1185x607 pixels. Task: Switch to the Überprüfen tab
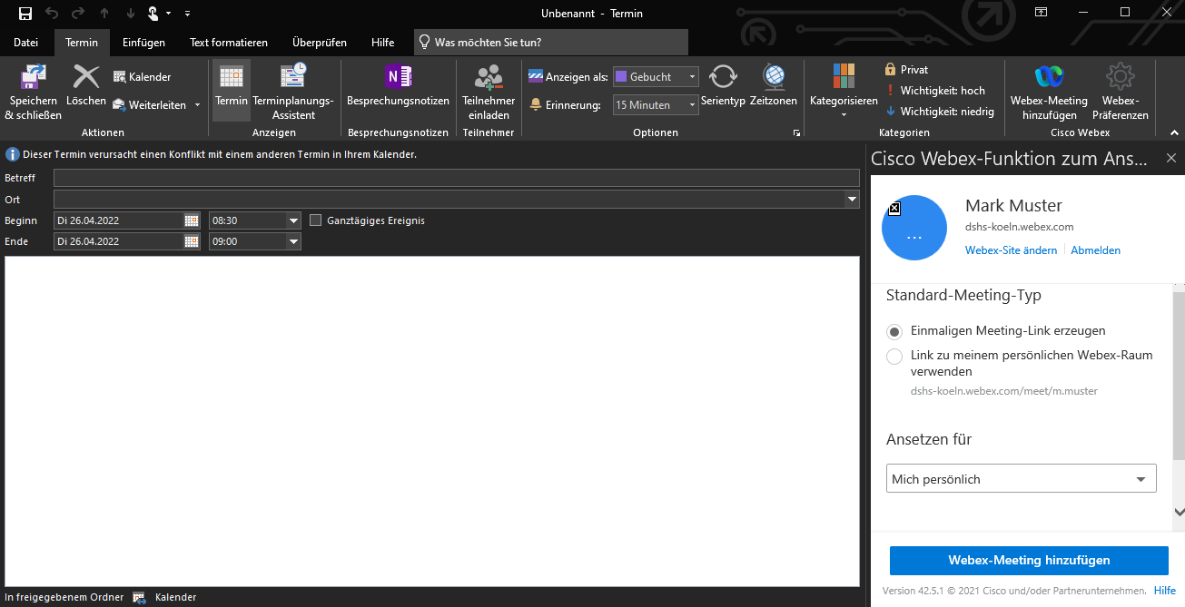320,43
